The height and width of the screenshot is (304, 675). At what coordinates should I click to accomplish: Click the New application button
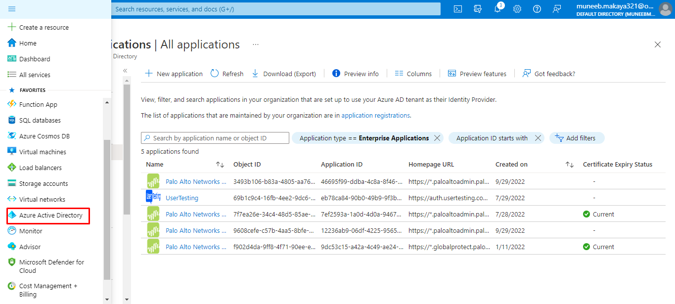click(x=174, y=74)
